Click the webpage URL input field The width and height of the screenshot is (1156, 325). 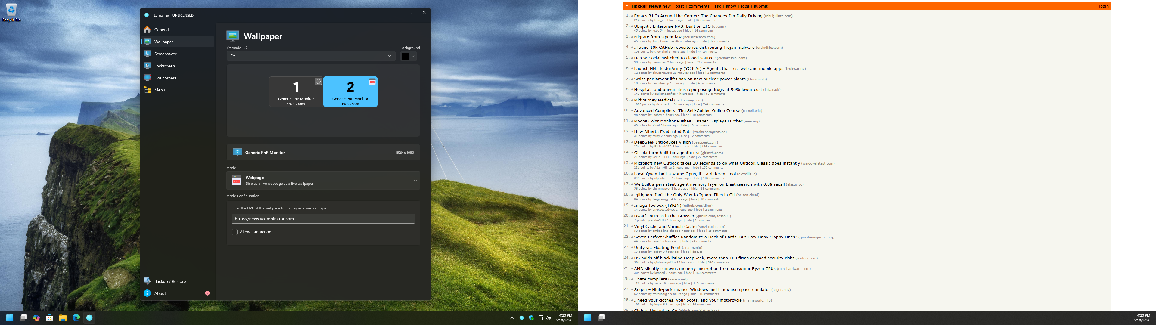click(x=323, y=219)
